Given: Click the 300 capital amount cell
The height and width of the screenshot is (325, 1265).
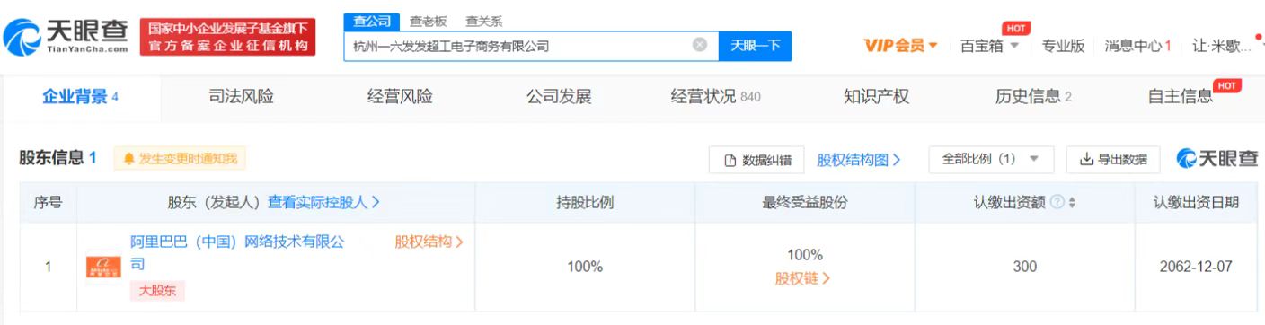Looking at the screenshot, I should click(1024, 267).
